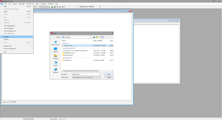Select the RoverPayload folder in list
The width and height of the screenshot is (222, 120).
[68, 55]
